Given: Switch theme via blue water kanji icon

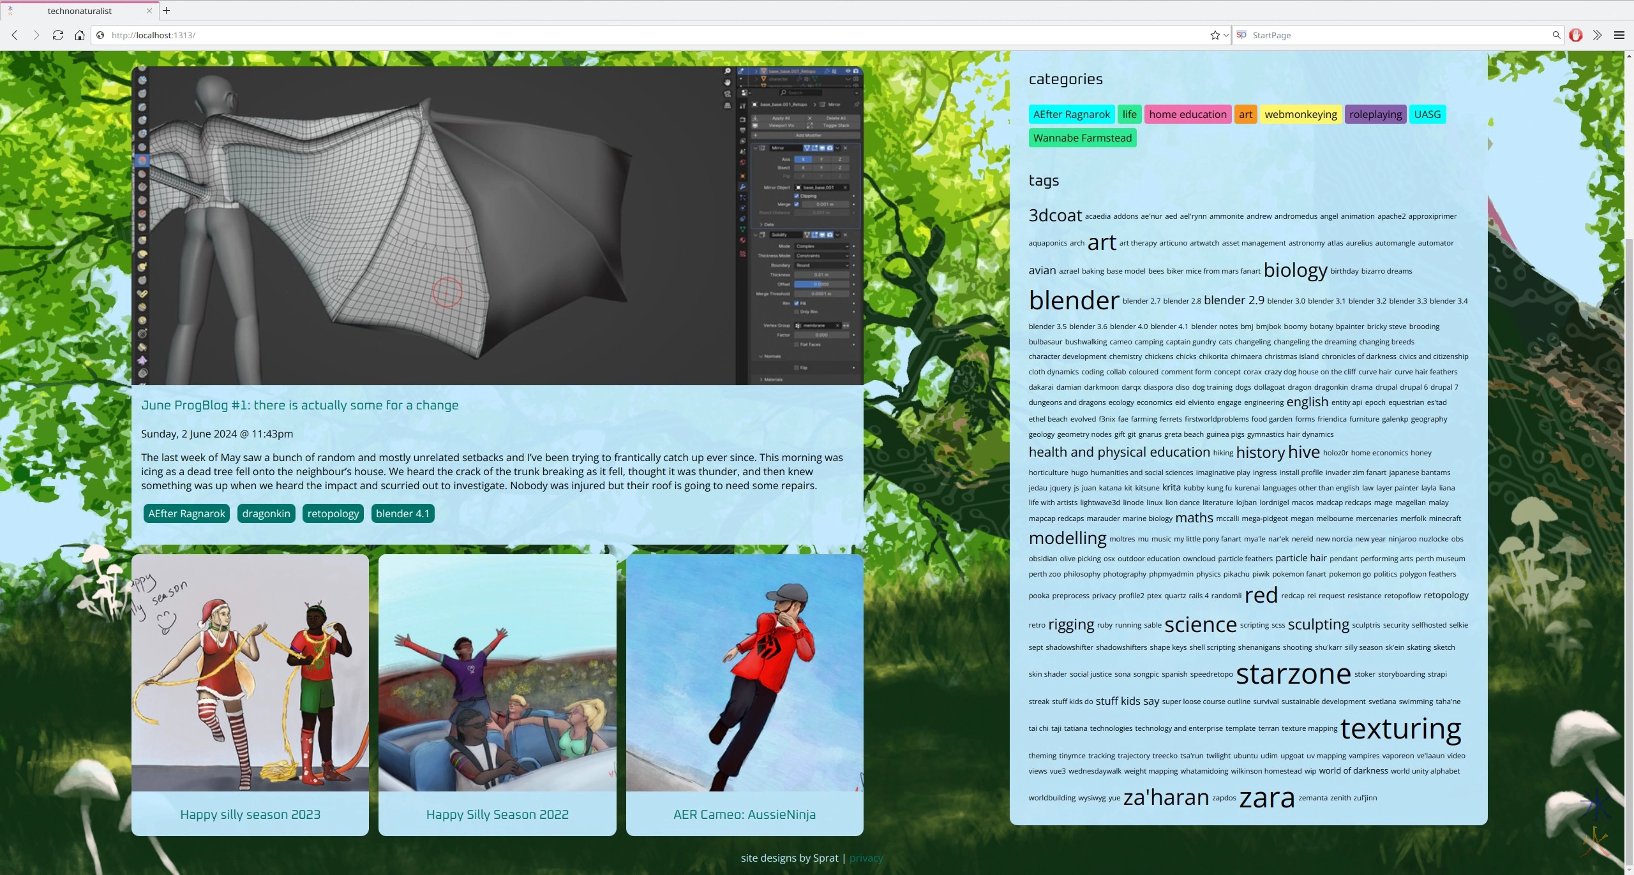Looking at the screenshot, I should [x=1596, y=806].
